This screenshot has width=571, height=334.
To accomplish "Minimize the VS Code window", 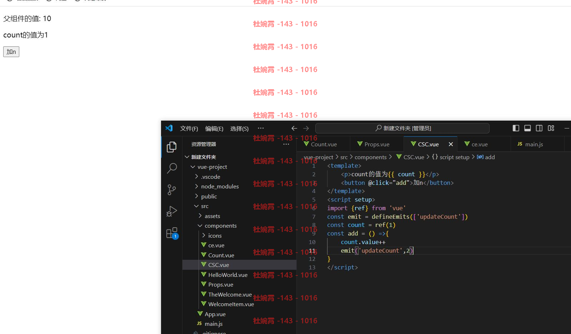I will (567, 128).
